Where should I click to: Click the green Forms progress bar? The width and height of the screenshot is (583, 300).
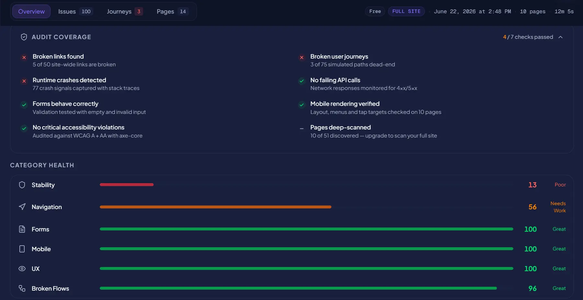[x=306, y=229]
